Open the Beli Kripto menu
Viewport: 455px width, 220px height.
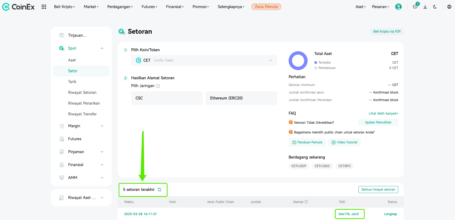pyautogui.click(x=65, y=7)
